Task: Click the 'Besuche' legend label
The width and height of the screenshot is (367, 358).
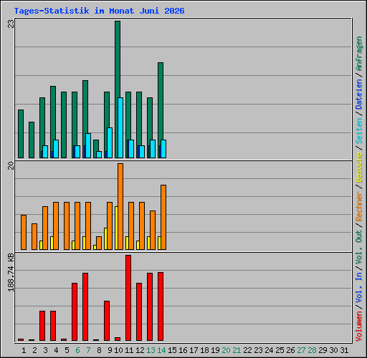Action: 359,168
